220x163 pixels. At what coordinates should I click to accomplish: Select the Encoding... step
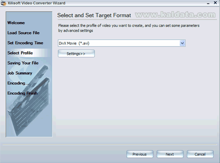(18, 83)
